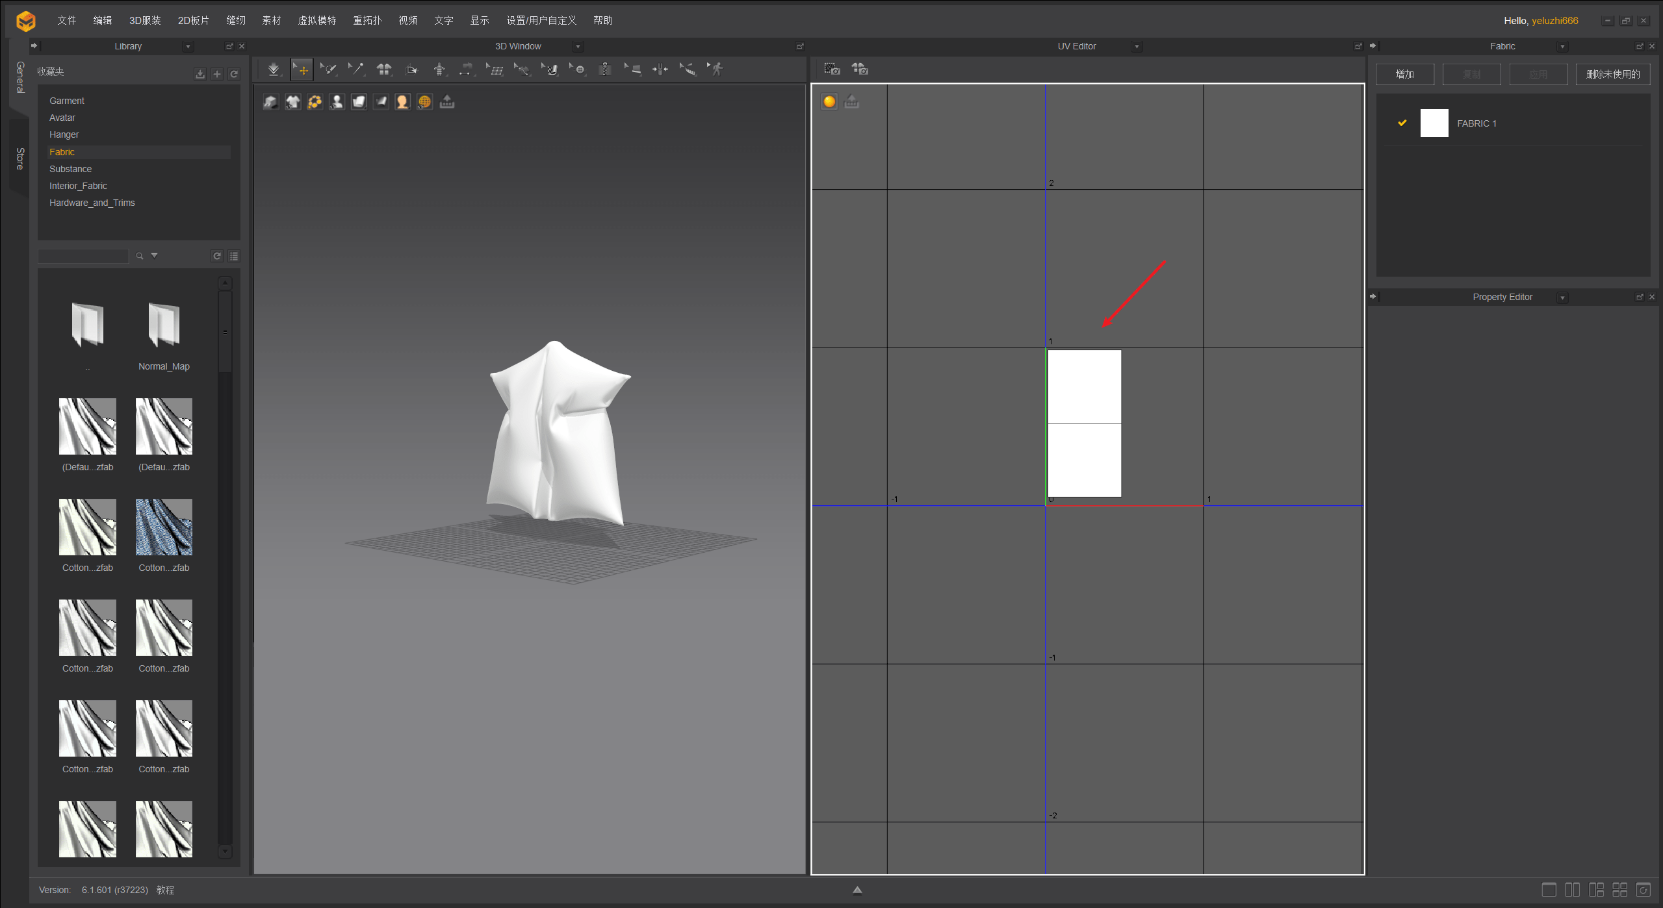Screen dimensions: 1663x908
Task: Click the Reset 2D Arrangement garment icon
Action: tap(384, 69)
